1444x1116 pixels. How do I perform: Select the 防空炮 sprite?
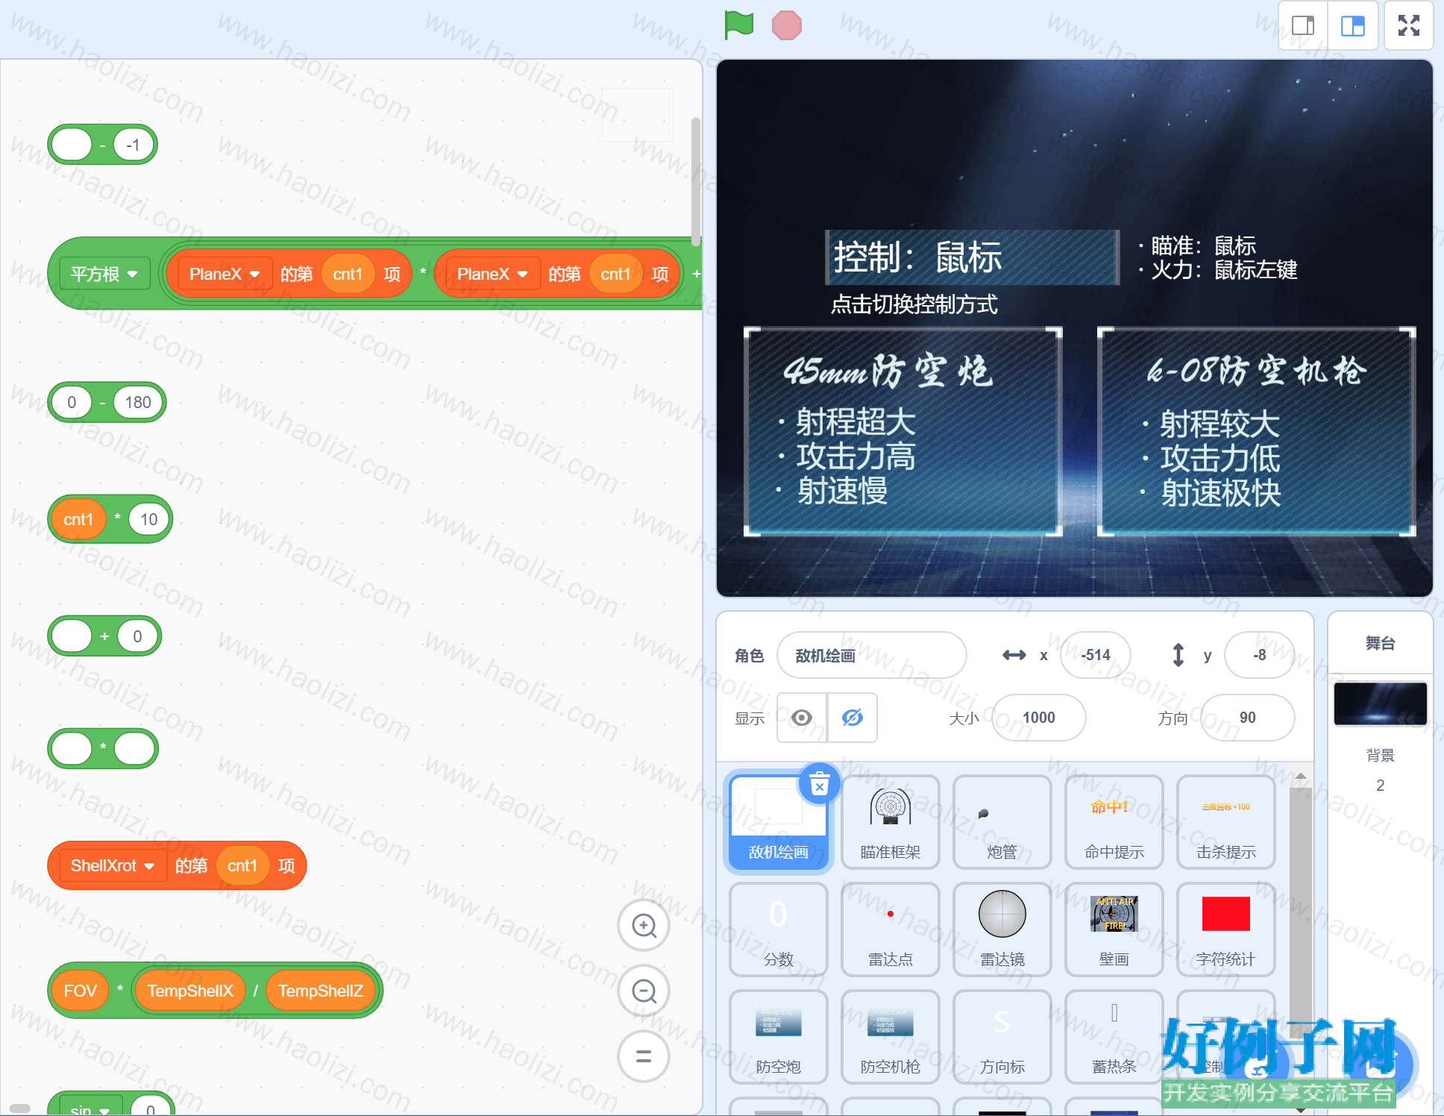coord(779,1037)
